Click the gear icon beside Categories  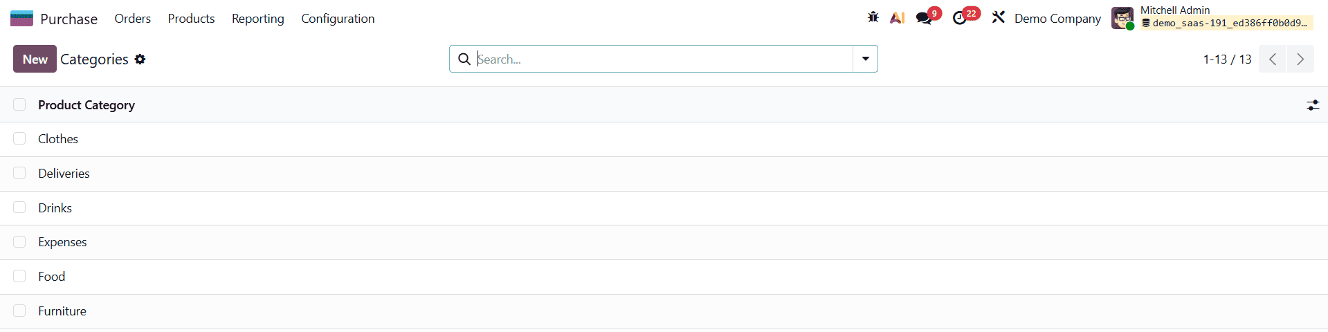[x=140, y=59]
